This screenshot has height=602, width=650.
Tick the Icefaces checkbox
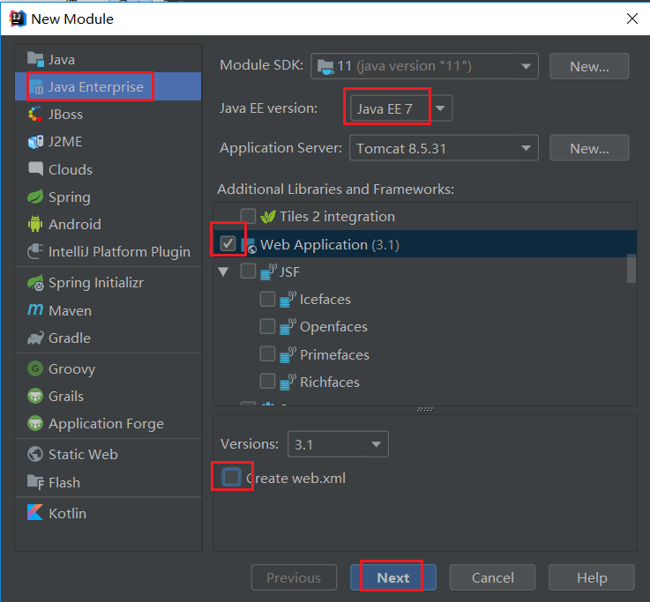[x=267, y=299]
